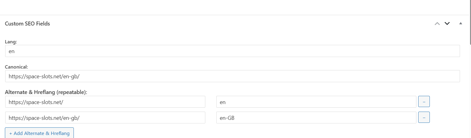
Task: Grab the vertical scrollbar thumb
Action: (x=470, y=21)
